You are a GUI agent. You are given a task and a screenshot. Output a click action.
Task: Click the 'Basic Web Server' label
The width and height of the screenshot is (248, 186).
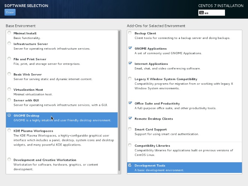tap(28, 74)
